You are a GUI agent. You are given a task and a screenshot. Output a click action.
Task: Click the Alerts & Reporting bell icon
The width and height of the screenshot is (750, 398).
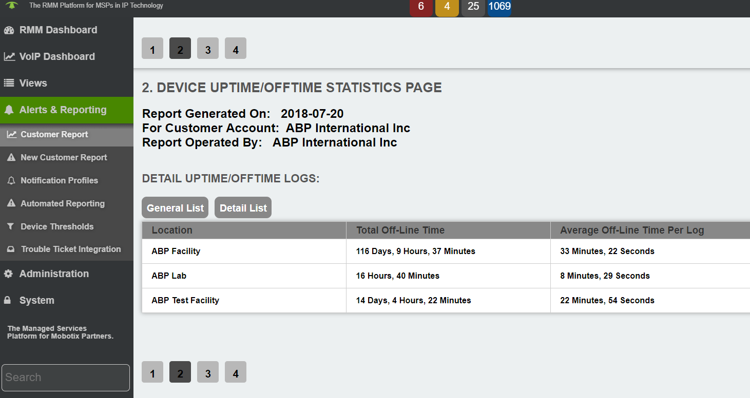(x=9, y=110)
